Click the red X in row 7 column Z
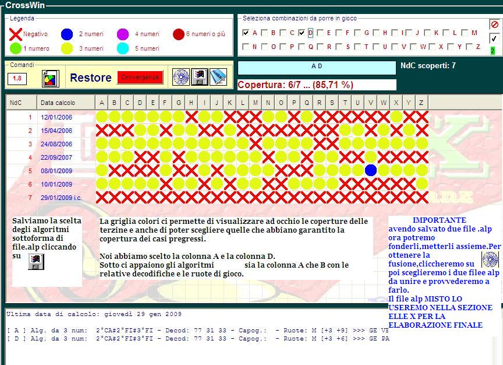 pos(422,197)
